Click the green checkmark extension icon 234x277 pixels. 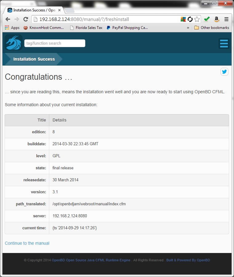[x=207, y=19]
